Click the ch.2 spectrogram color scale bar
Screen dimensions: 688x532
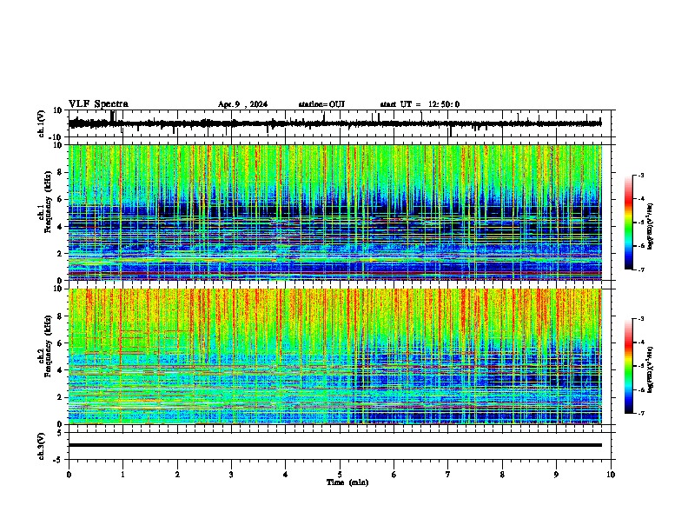click(629, 366)
